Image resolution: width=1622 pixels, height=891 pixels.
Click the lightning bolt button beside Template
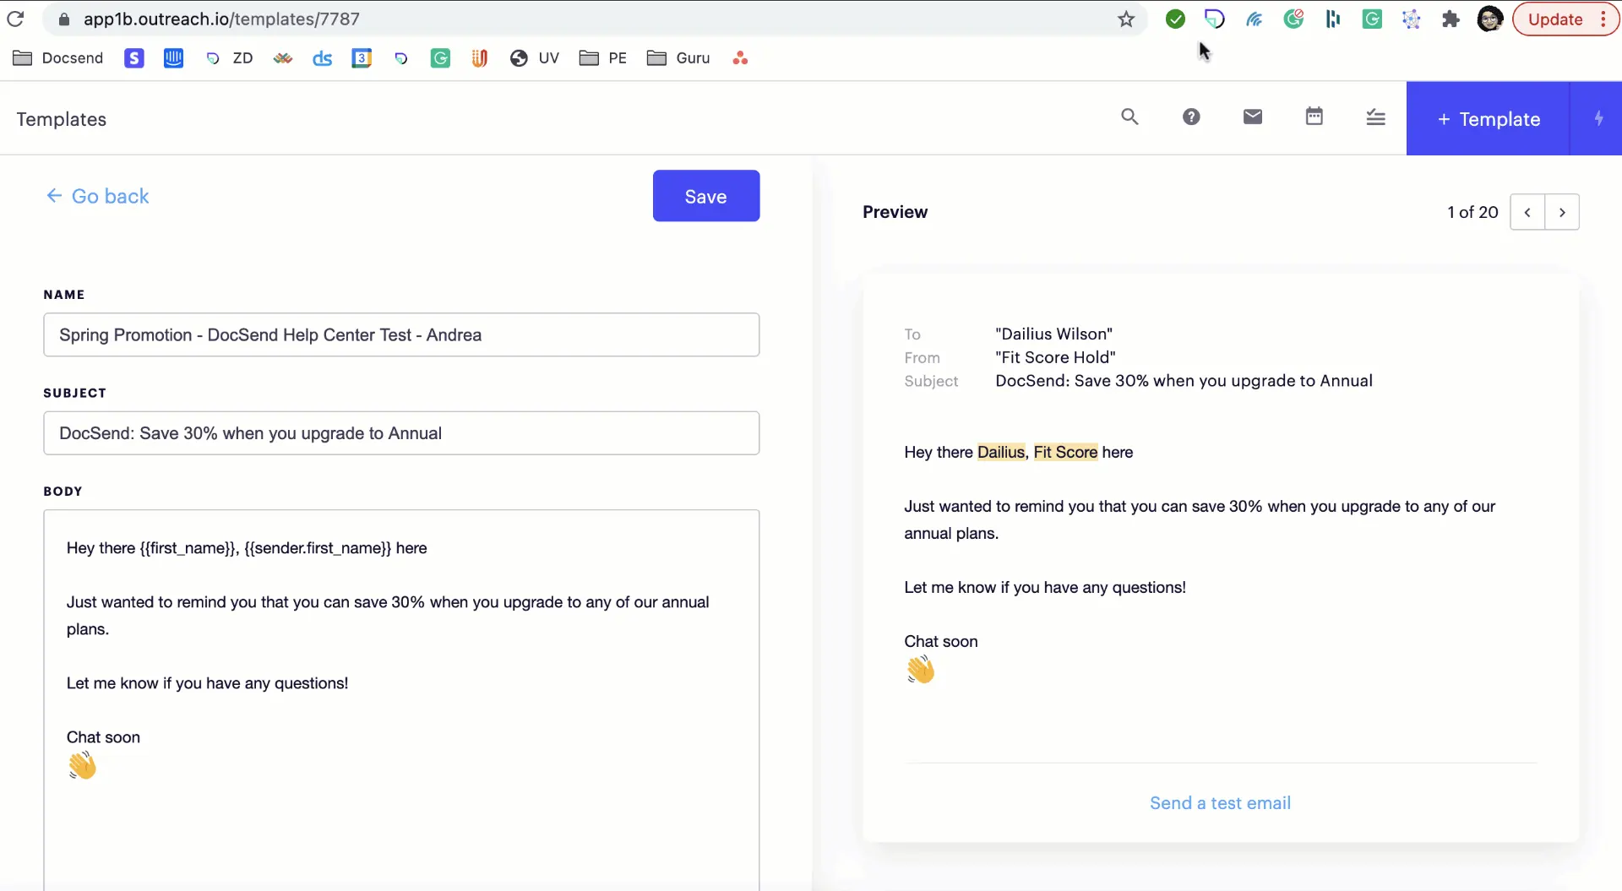coord(1597,118)
